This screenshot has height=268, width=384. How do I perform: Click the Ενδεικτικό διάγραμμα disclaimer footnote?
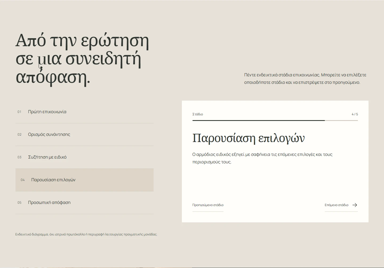(x=86, y=234)
